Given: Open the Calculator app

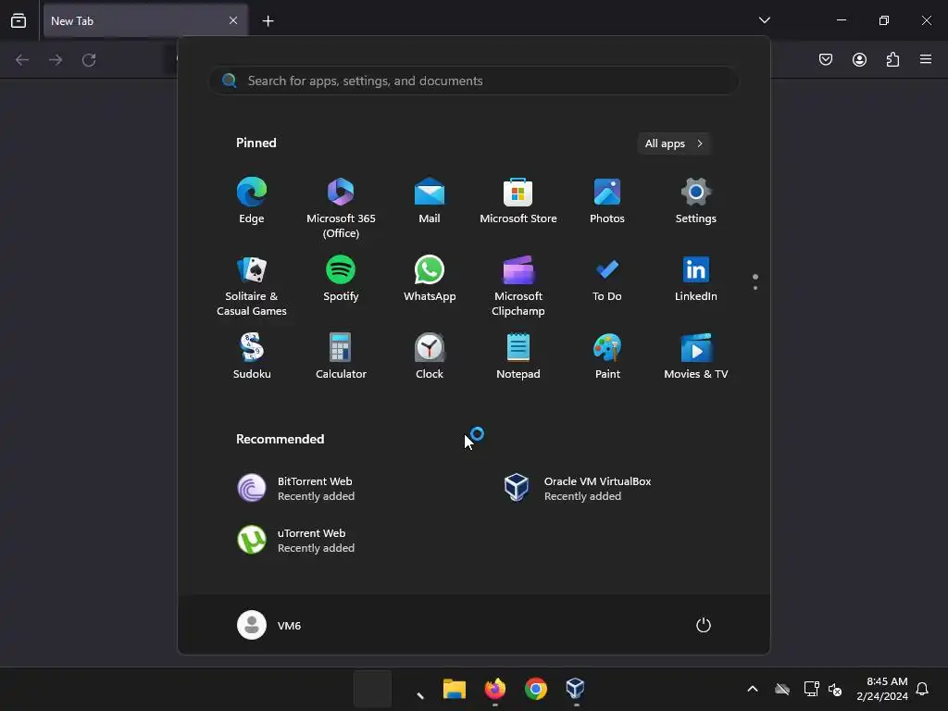Looking at the screenshot, I should pos(341,356).
